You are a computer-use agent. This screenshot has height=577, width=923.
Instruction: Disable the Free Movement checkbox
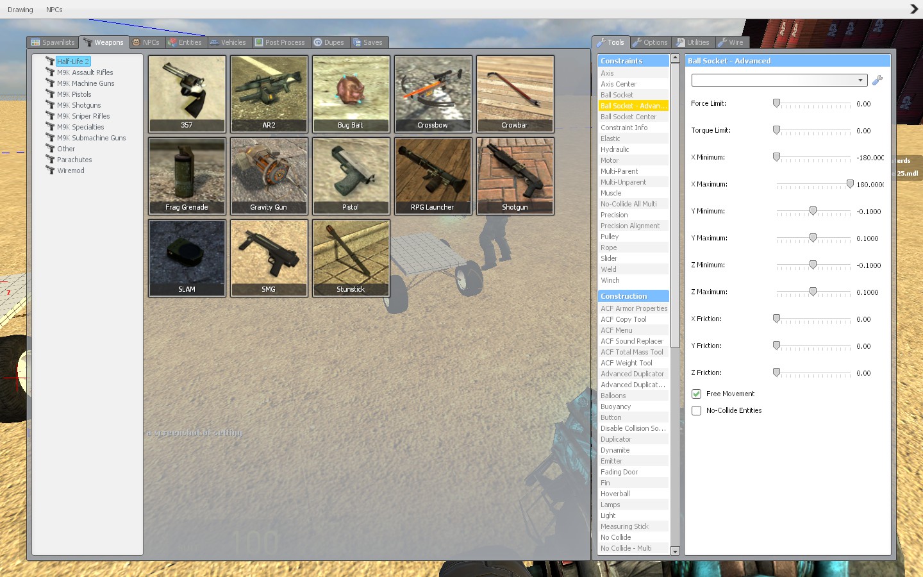696,394
